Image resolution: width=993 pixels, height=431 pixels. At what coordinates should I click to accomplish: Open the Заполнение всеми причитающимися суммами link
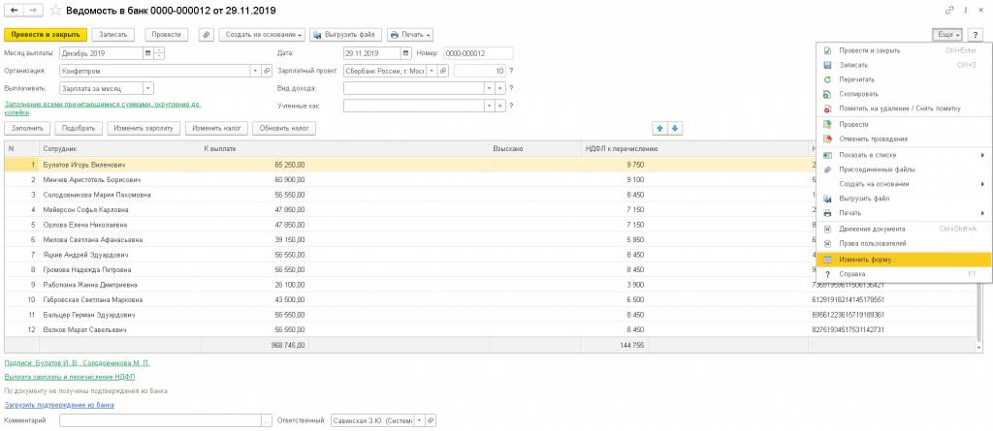click(x=103, y=108)
